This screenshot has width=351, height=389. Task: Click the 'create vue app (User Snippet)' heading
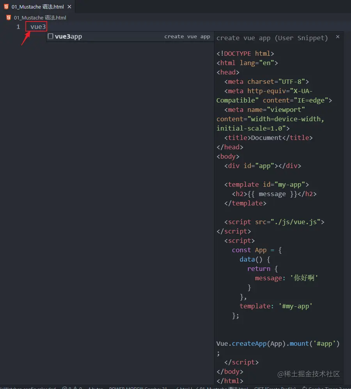click(272, 38)
